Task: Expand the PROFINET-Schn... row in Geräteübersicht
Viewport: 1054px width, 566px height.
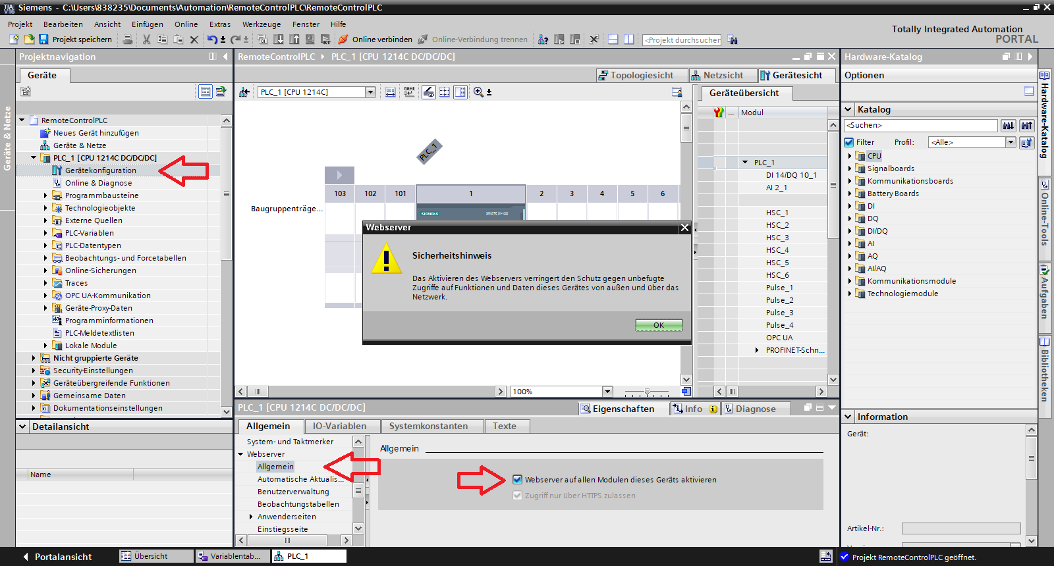Action: tap(757, 350)
